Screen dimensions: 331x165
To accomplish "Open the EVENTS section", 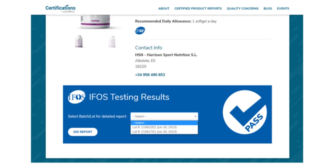I will [283, 9].
